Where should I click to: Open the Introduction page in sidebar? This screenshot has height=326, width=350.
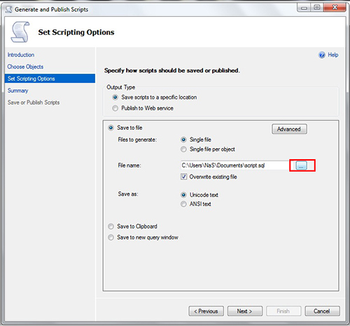click(x=21, y=55)
